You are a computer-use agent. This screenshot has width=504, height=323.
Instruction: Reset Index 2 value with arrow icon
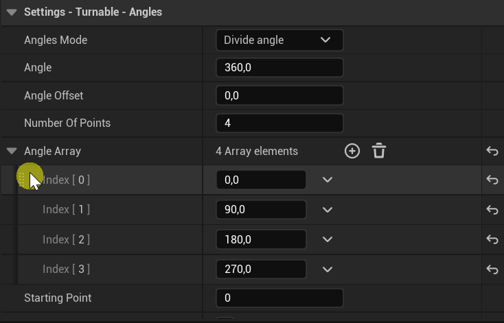(492, 239)
